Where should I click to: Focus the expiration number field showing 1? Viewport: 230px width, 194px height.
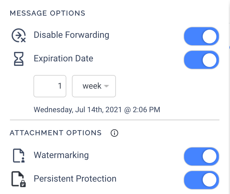tap(50, 86)
